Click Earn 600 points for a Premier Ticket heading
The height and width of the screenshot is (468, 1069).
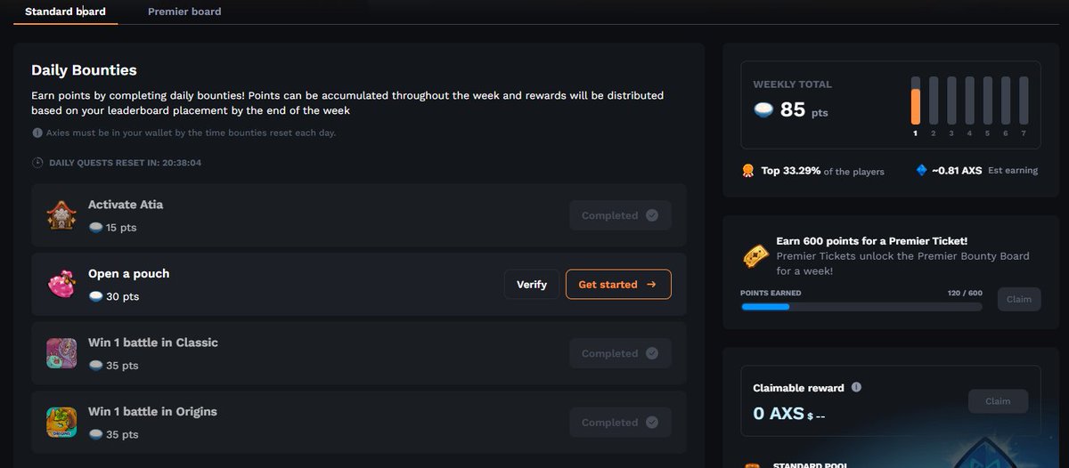tap(872, 241)
